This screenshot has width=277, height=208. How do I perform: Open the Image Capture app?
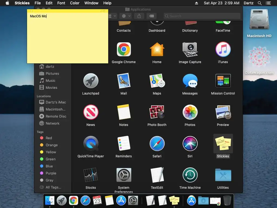pos(190,50)
